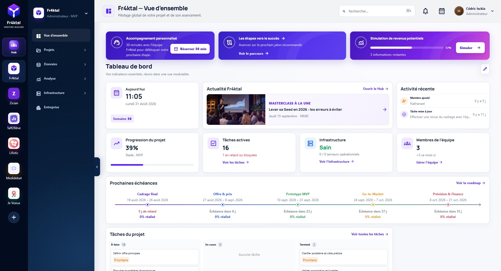
Task: Click the people icon on Membres de l'équipe
Action: tap(407, 143)
